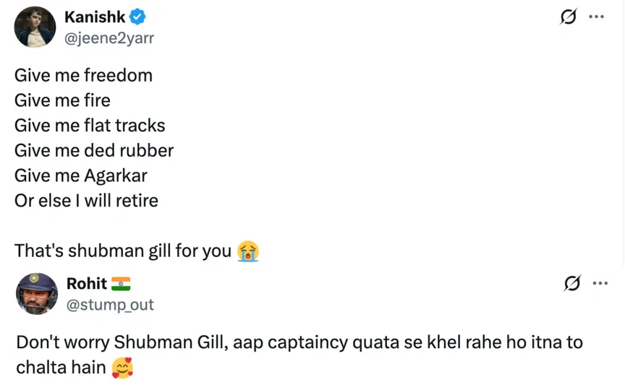
Task: Visit the @stump_out handle
Action: coord(110,304)
